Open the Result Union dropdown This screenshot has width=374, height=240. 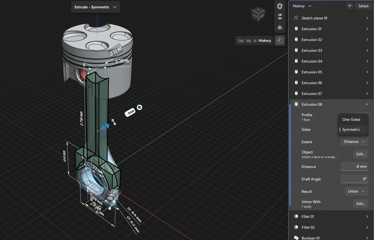(356, 191)
